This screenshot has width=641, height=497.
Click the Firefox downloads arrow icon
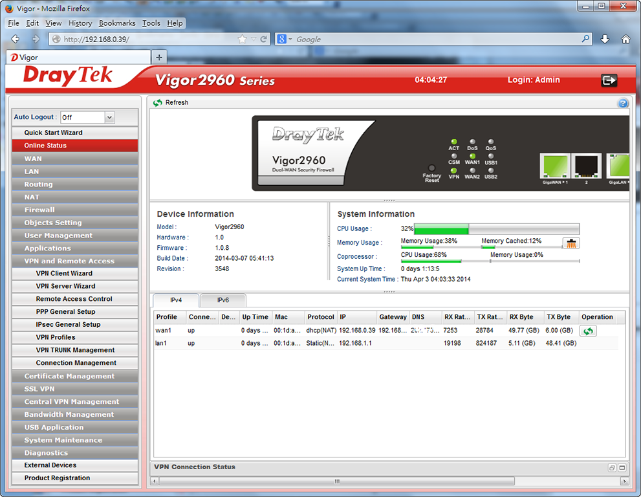point(605,39)
